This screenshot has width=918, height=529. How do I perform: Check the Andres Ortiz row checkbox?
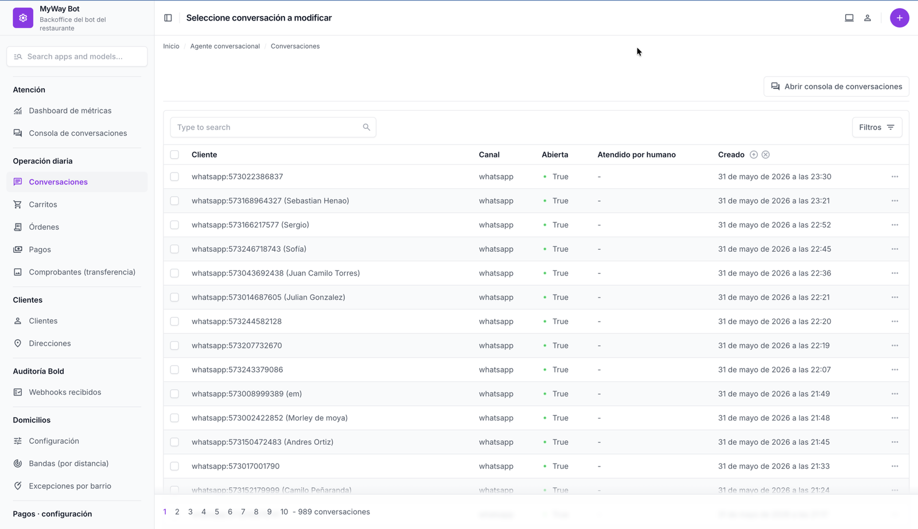(174, 442)
